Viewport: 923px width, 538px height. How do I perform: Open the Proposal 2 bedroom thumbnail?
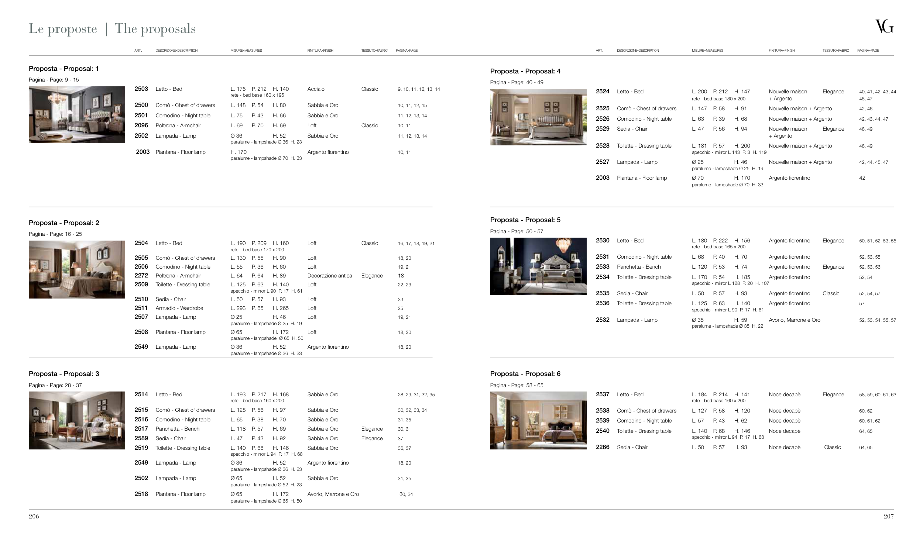77,269
